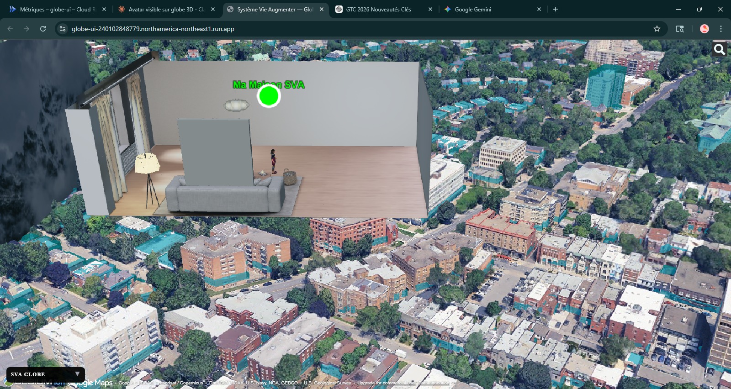Click the Upgrade for commercial use link

click(386, 383)
